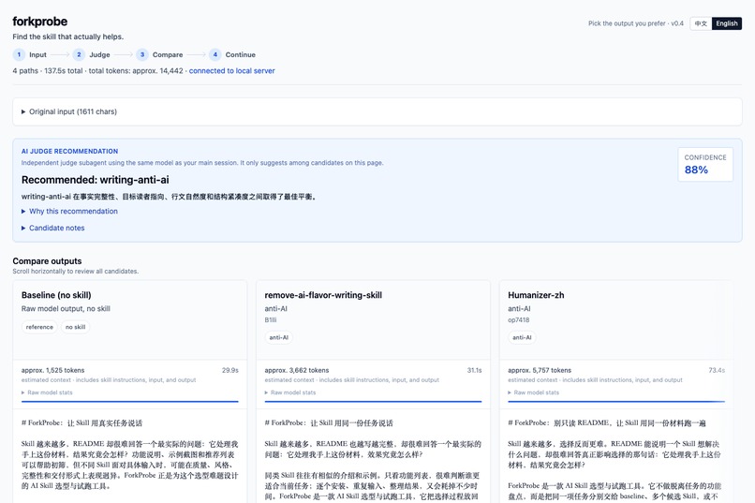
Task: Click step number 2 circle
Action: coord(79,54)
